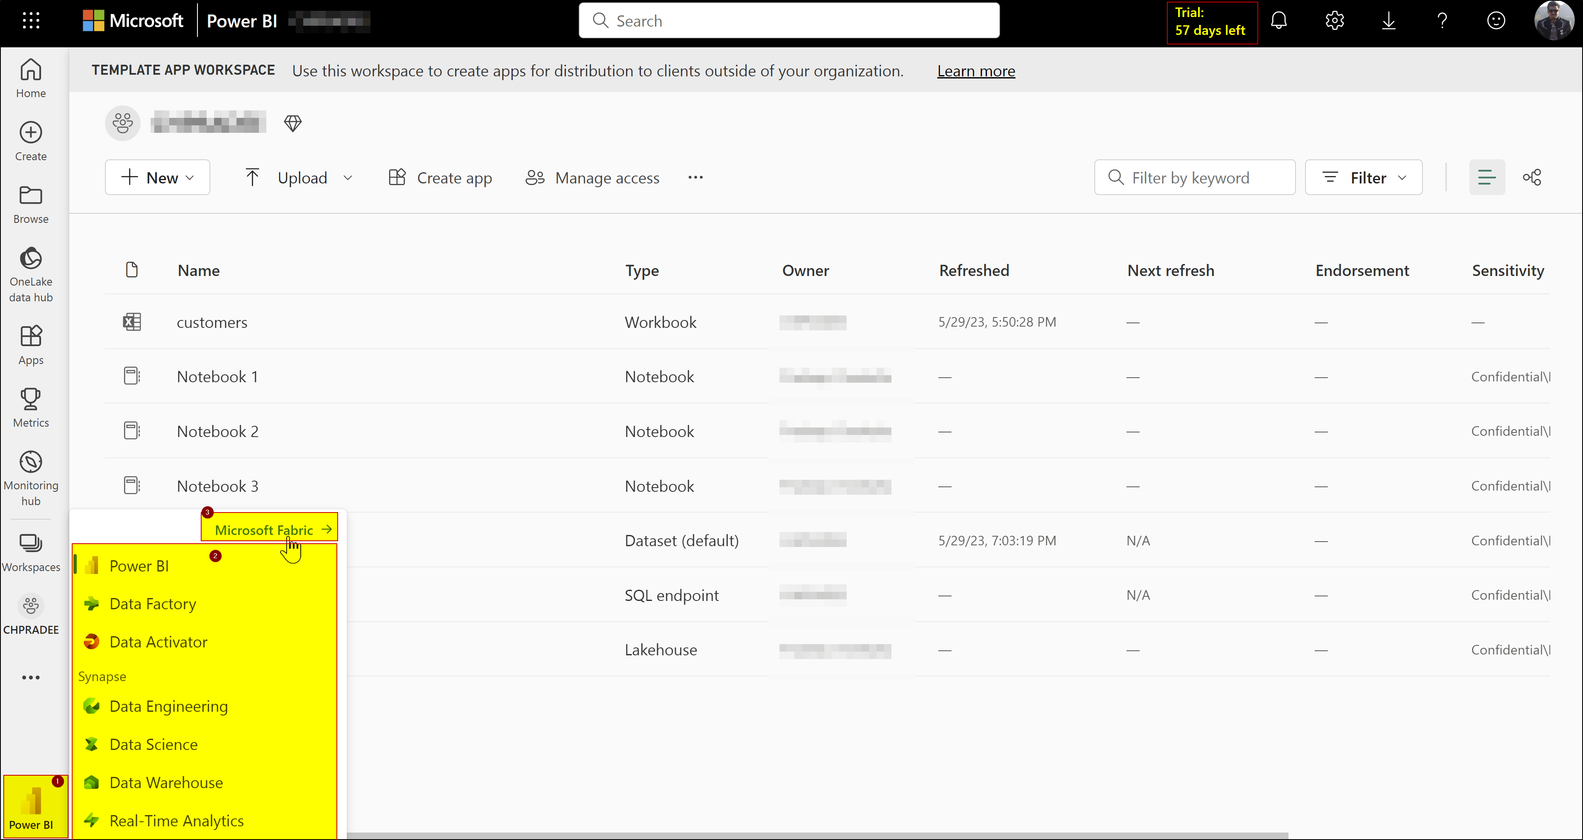Open the help question mark menu
The width and height of the screenshot is (1583, 840).
click(x=1442, y=21)
